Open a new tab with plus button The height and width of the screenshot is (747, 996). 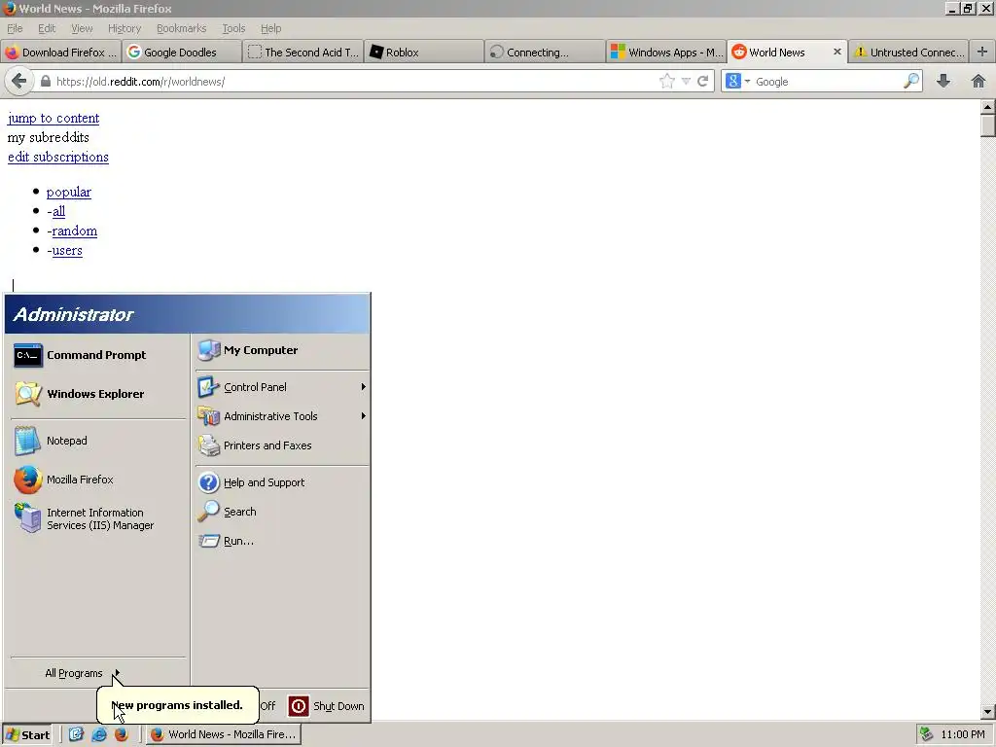click(982, 52)
